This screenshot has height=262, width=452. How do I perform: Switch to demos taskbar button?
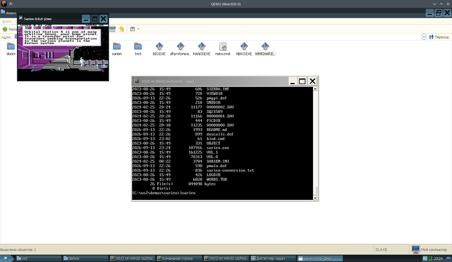click(x=85, y=259)
